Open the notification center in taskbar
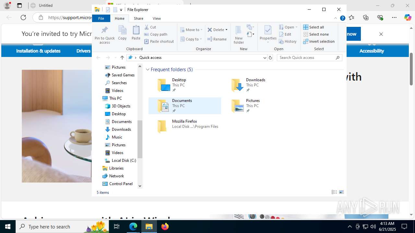 (404, 227)
